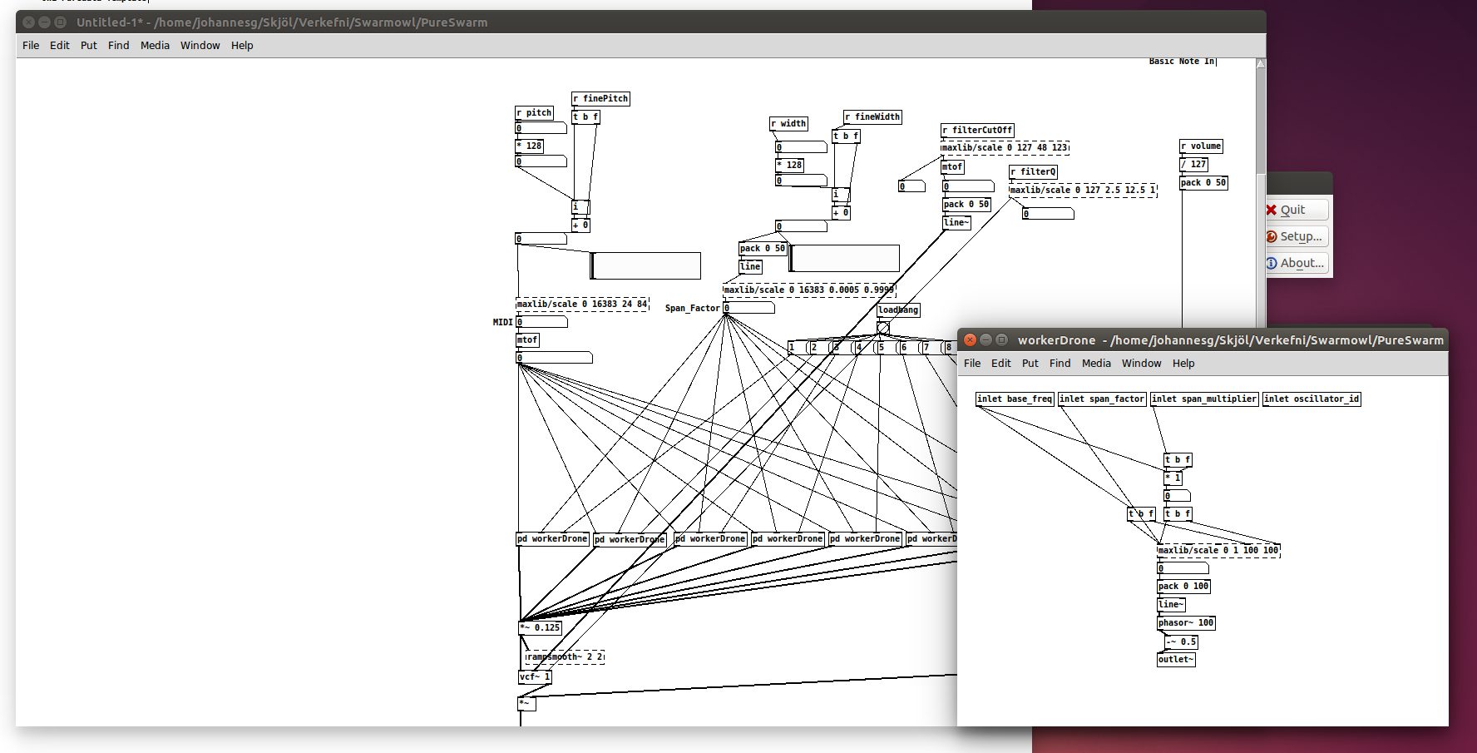This screenshot has width=1477, height=753.
Task: Open Put menu in workerDrone window
Action: click(x=1030, y=363)
